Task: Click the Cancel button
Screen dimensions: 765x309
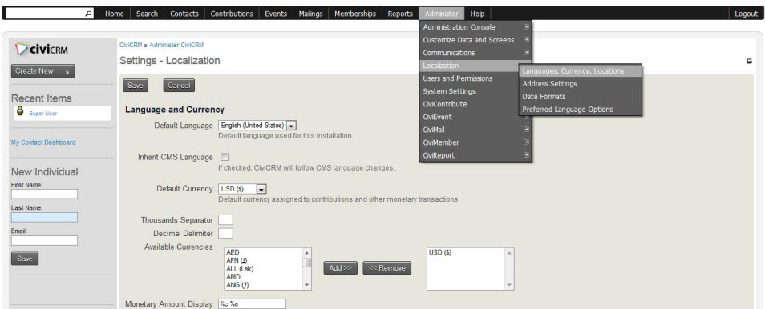Action: pos(179,86)
